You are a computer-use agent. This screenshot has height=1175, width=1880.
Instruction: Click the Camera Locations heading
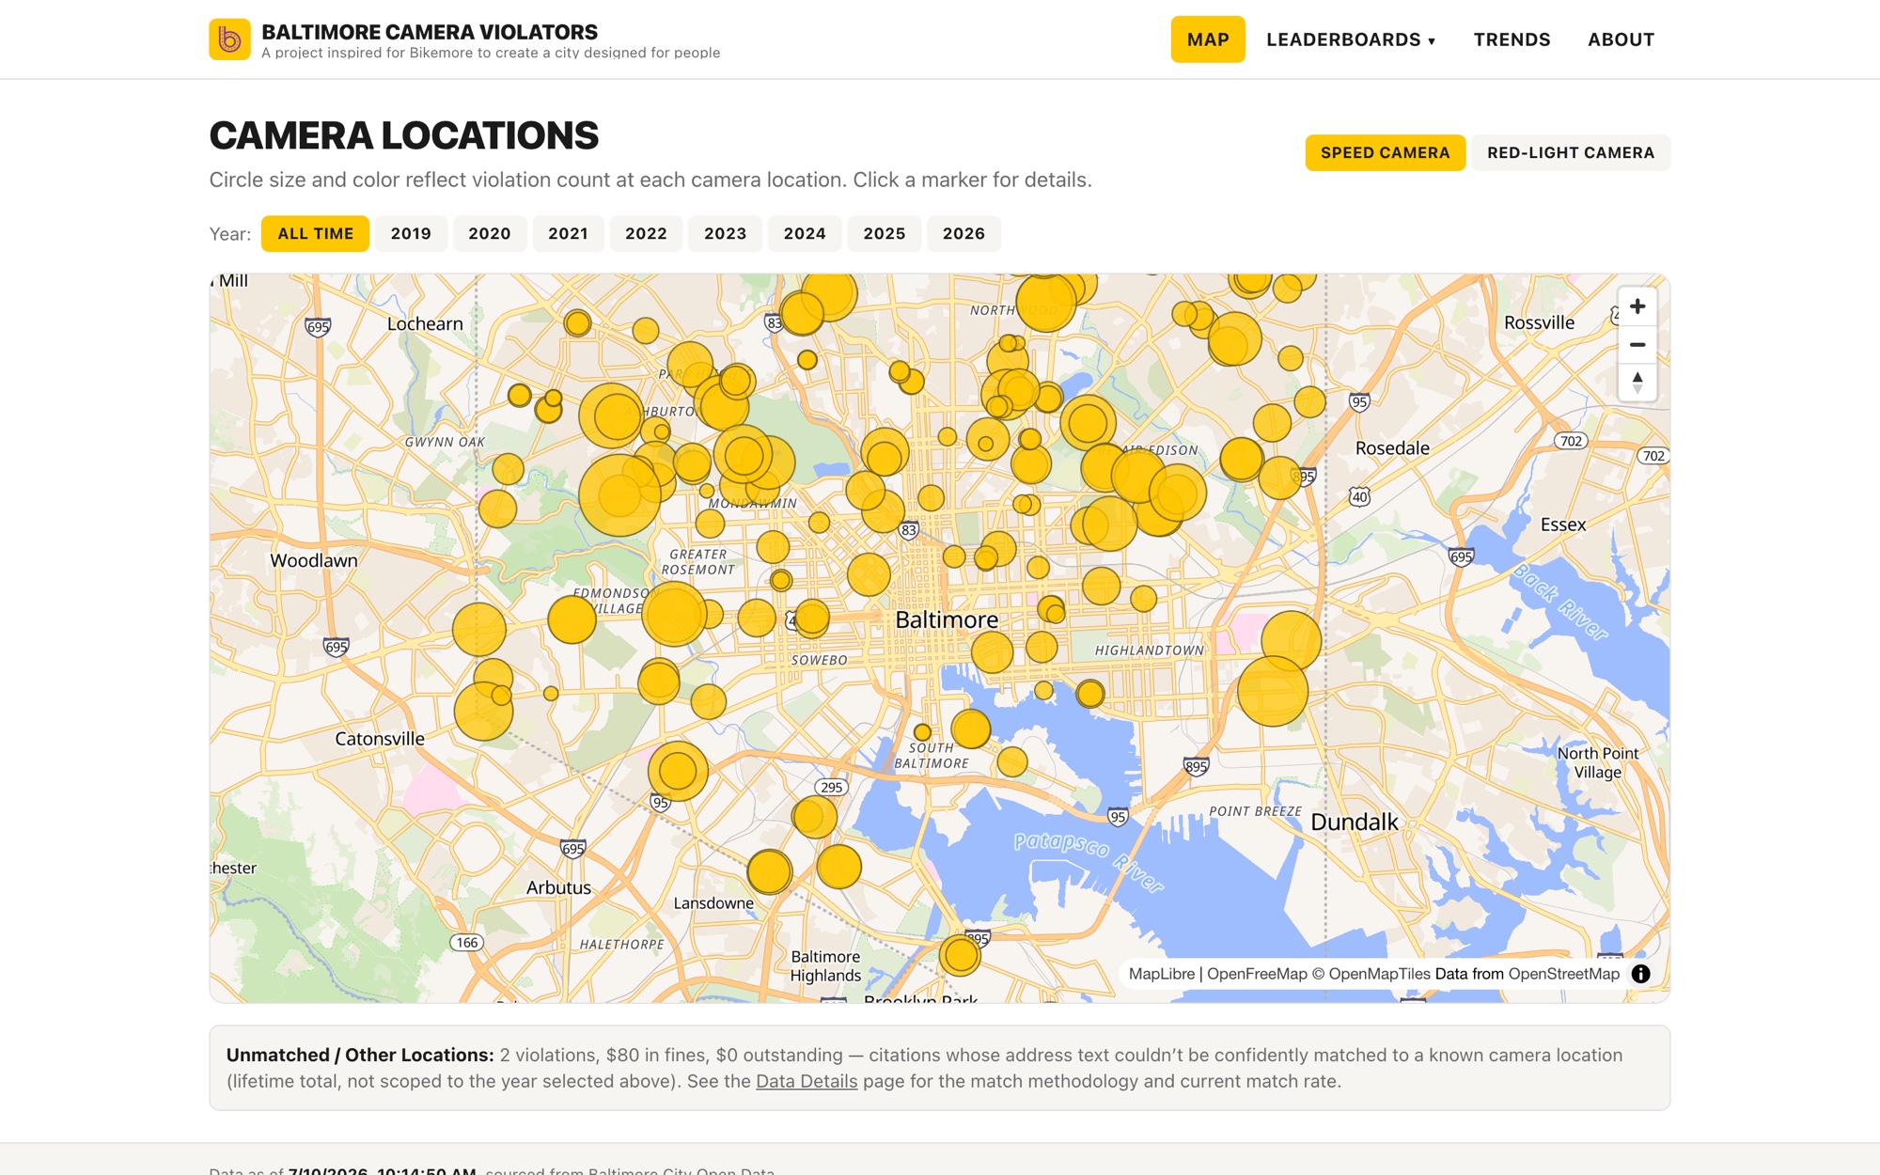(403, 135)
